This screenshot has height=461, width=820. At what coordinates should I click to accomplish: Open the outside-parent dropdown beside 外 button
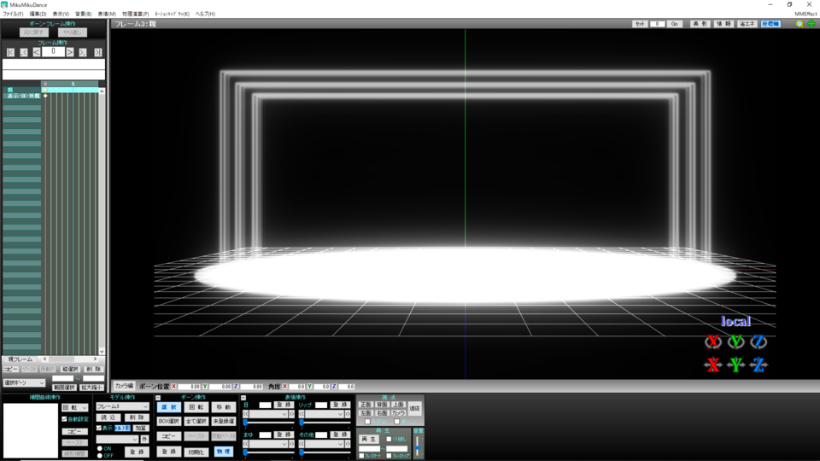pyautogui.click(x=117, y=440)
